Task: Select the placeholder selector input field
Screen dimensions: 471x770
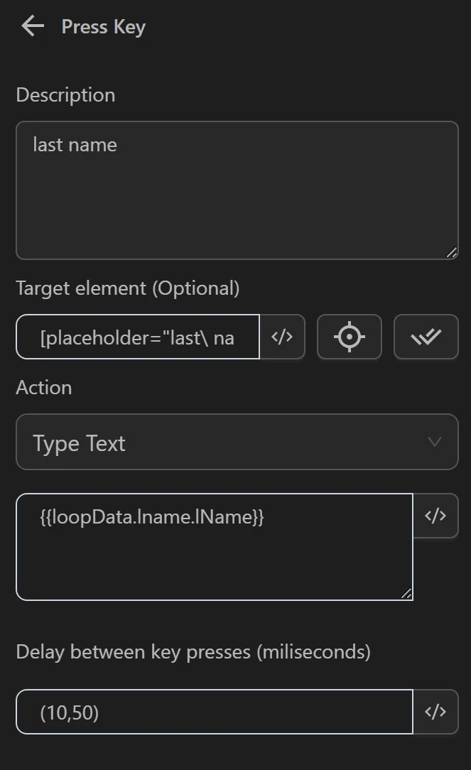Action: 137,337
